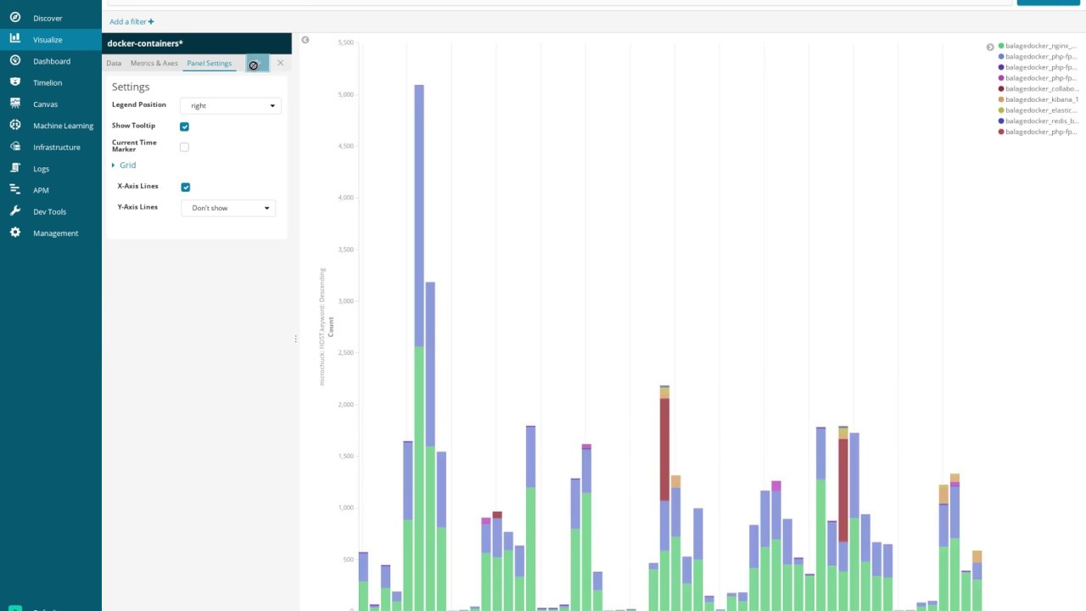Viewport: 1086px width, 611px height.
Task: Select the Dev Tools wrench icon
Action: 15,210
